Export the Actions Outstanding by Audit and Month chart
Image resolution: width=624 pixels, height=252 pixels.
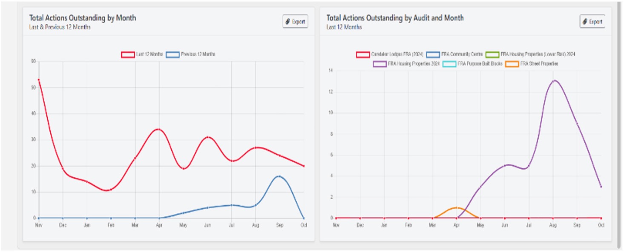point(592,22)
